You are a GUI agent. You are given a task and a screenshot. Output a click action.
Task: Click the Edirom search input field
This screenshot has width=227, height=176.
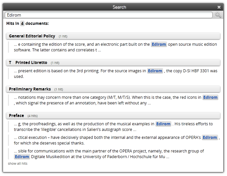[109, 15]
